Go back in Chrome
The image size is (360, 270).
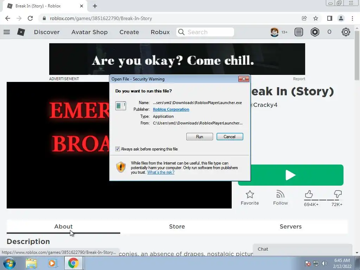click(x=8, y=18)
